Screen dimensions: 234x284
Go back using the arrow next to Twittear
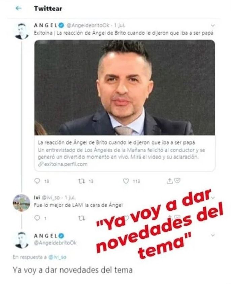point(19,8)
